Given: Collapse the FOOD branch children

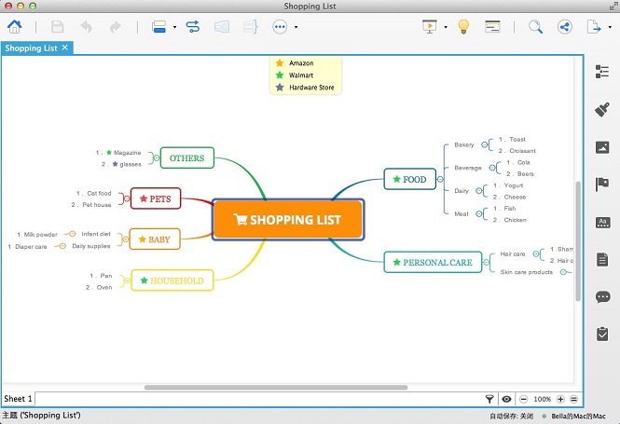Looking at the screenshot, I should (442, 179).
